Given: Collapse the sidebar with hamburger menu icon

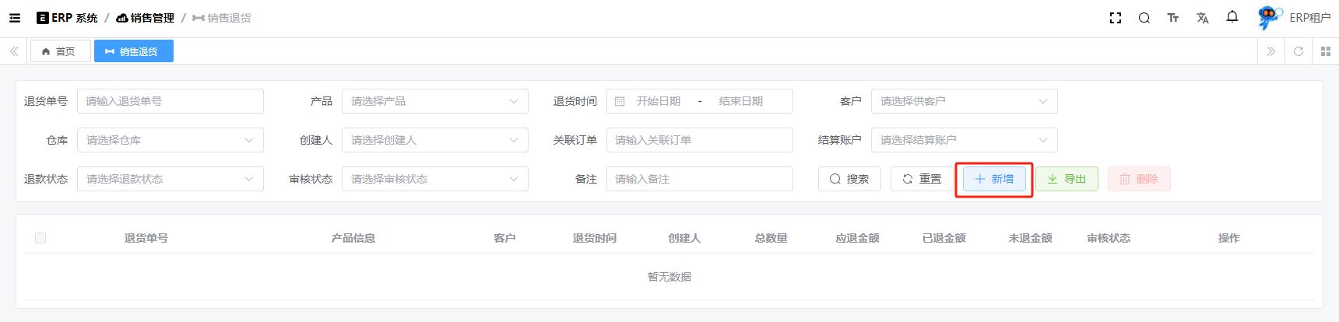Looking at the screenshot, I should [x=15, y=18].
